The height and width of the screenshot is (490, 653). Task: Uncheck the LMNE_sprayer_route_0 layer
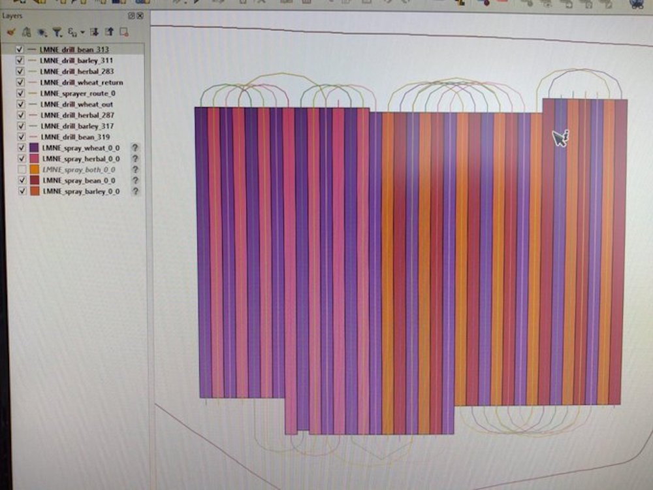tap(20, 93)
